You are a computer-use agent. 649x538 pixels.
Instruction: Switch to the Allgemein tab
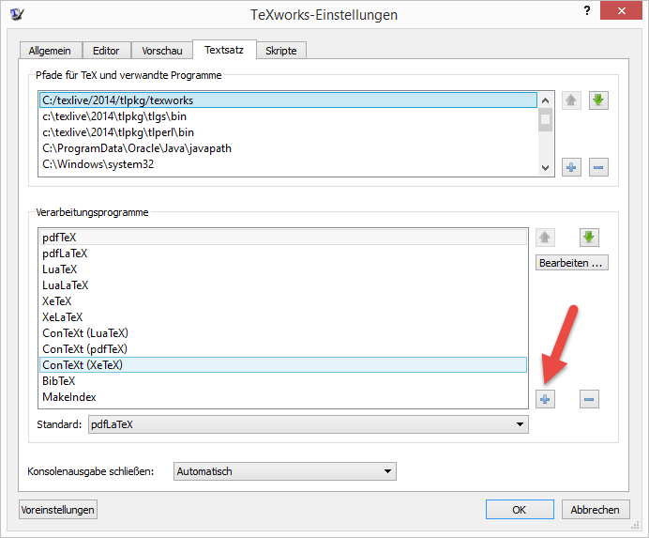pos(51,51)
